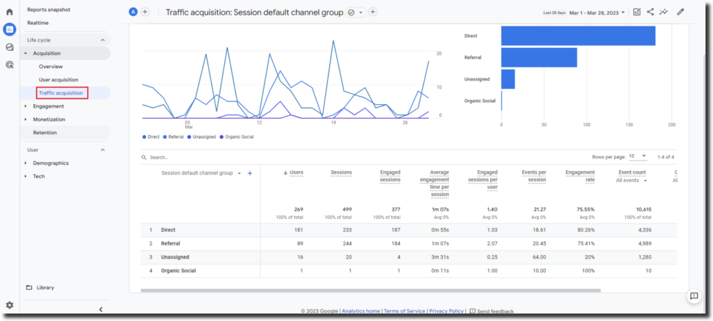The image size is (713, 321).
Task: Sort by Engagement rate column header
Action: 580,176
